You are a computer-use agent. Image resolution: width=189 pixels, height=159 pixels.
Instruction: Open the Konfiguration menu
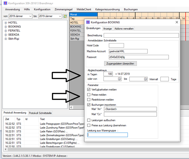[x=42, y=9]
